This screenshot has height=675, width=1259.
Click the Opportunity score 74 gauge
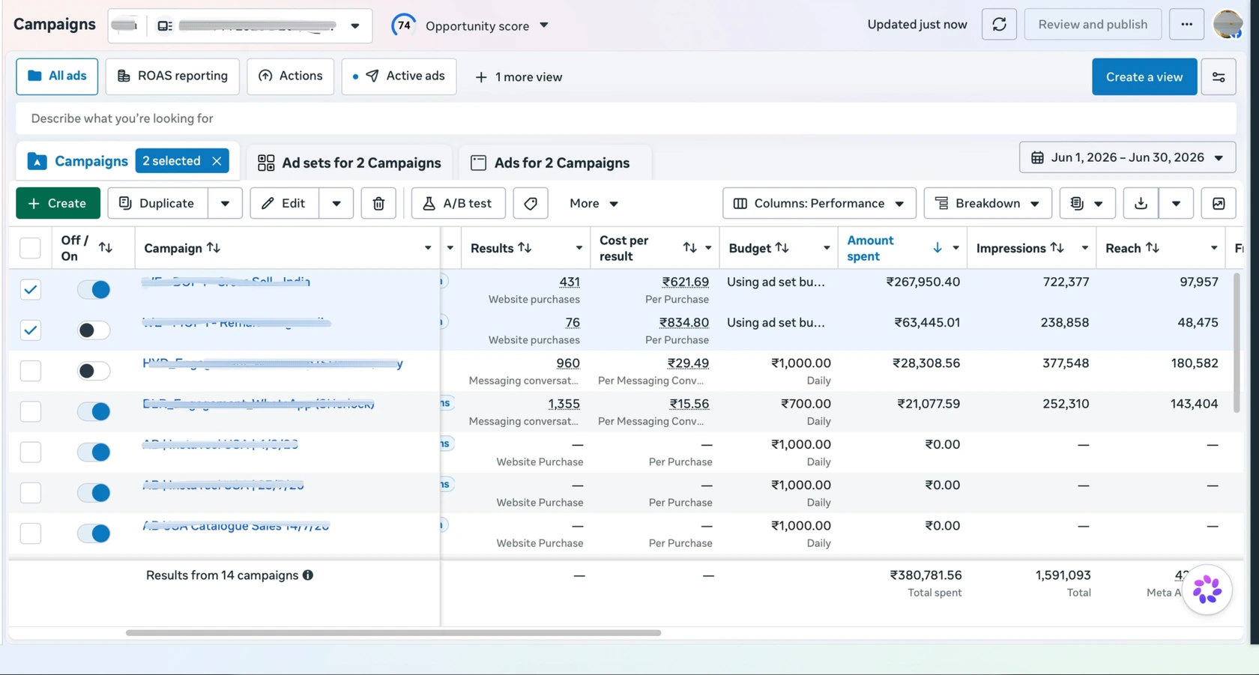[x=404, y=25]
